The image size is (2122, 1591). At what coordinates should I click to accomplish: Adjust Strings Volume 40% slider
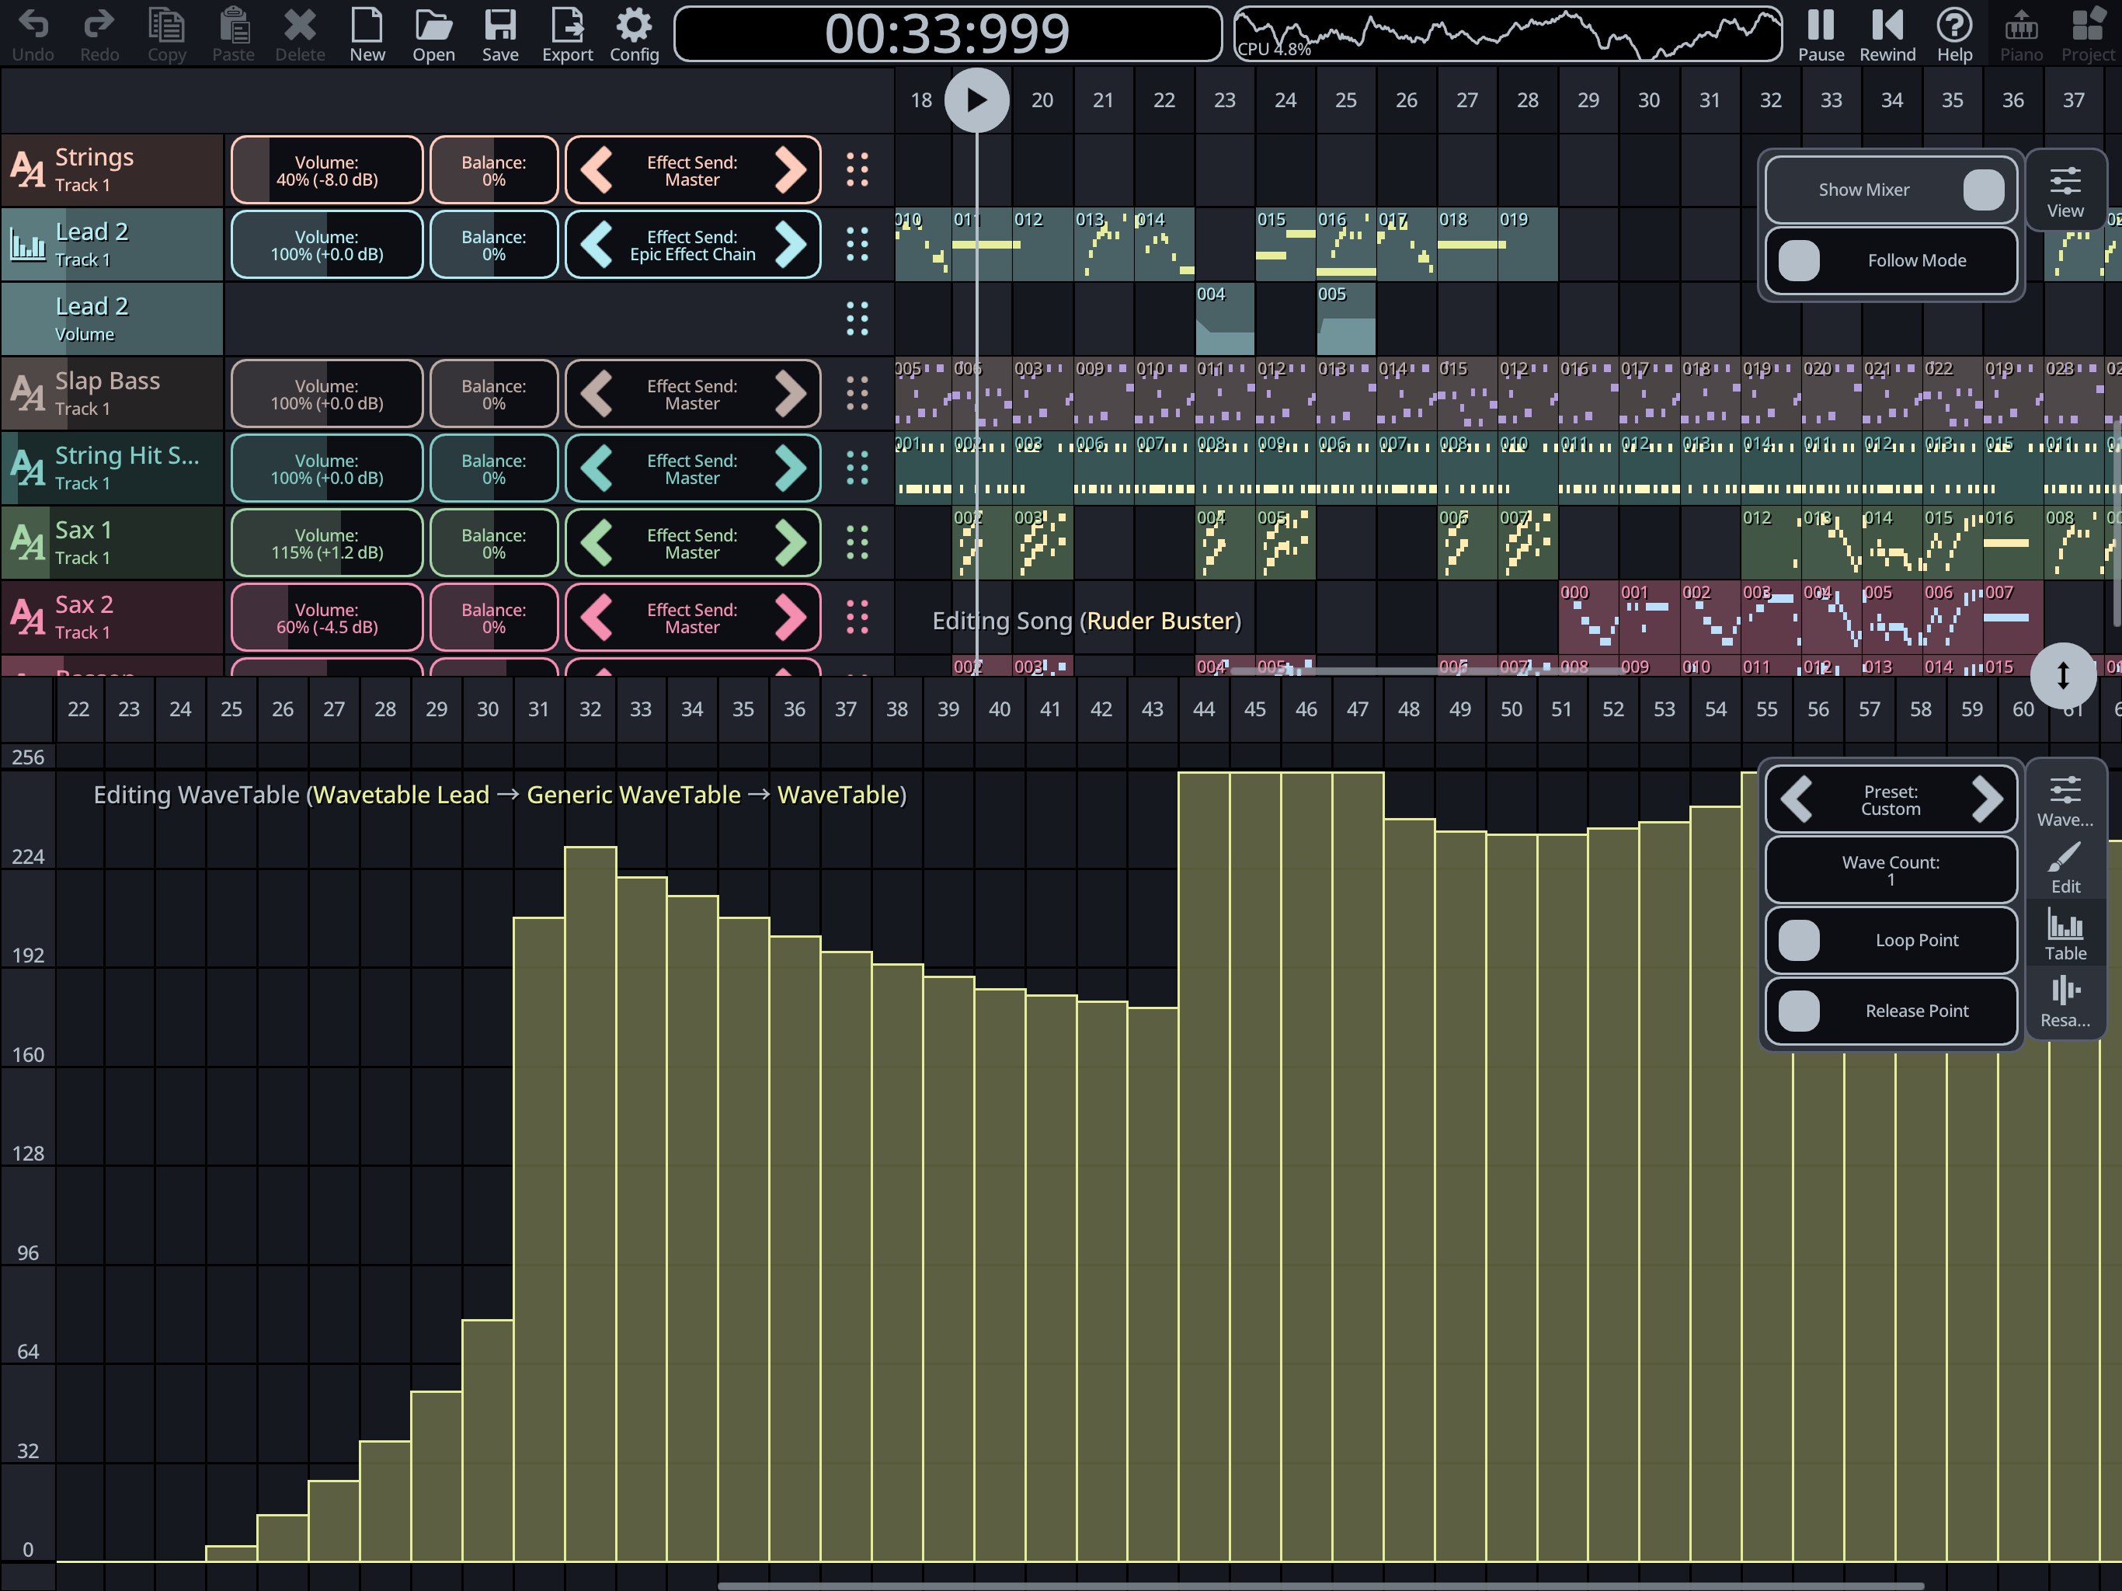point(327,170)
